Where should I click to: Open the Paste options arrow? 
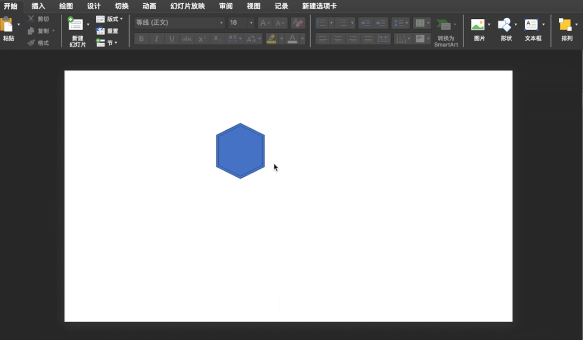point(18,25)
